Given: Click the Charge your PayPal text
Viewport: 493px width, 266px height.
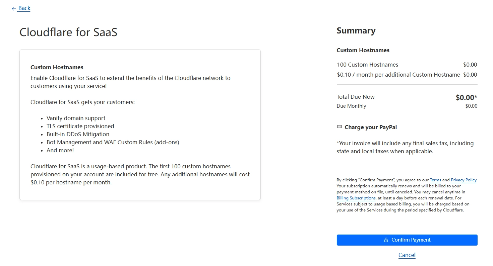Looking at the screenshot, I should [x=371, y=127].
